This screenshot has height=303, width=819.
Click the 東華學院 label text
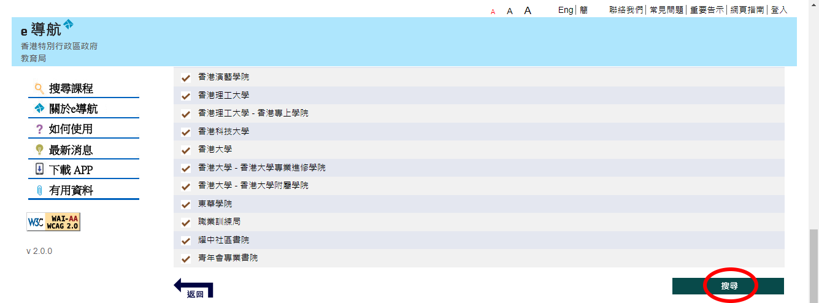pyautogui.click(x=215, y=204)
